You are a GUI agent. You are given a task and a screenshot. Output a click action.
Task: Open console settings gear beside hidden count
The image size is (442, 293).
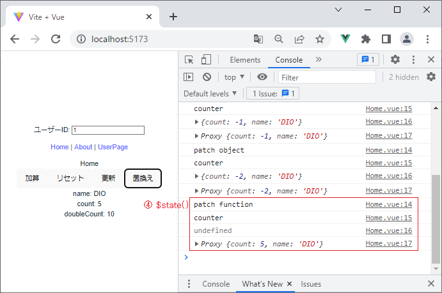coord(431,77)
